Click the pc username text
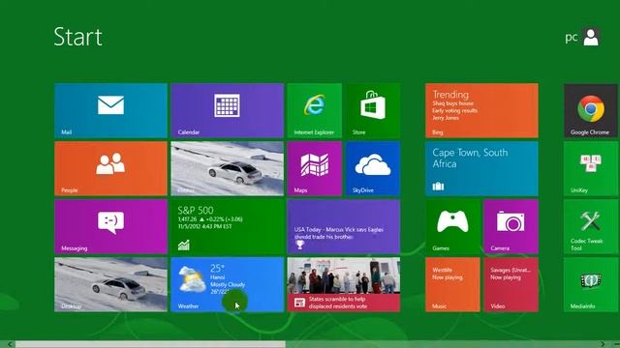This screenshot has width=620, height=348. (572, 38)
